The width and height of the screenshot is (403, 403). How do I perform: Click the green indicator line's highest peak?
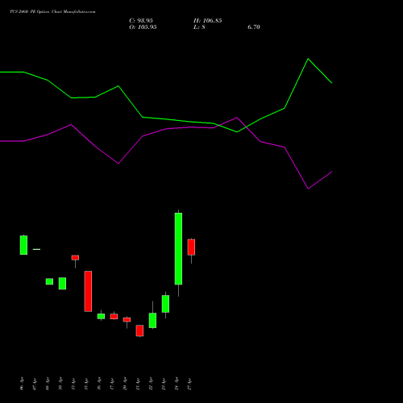coord(308,59)
